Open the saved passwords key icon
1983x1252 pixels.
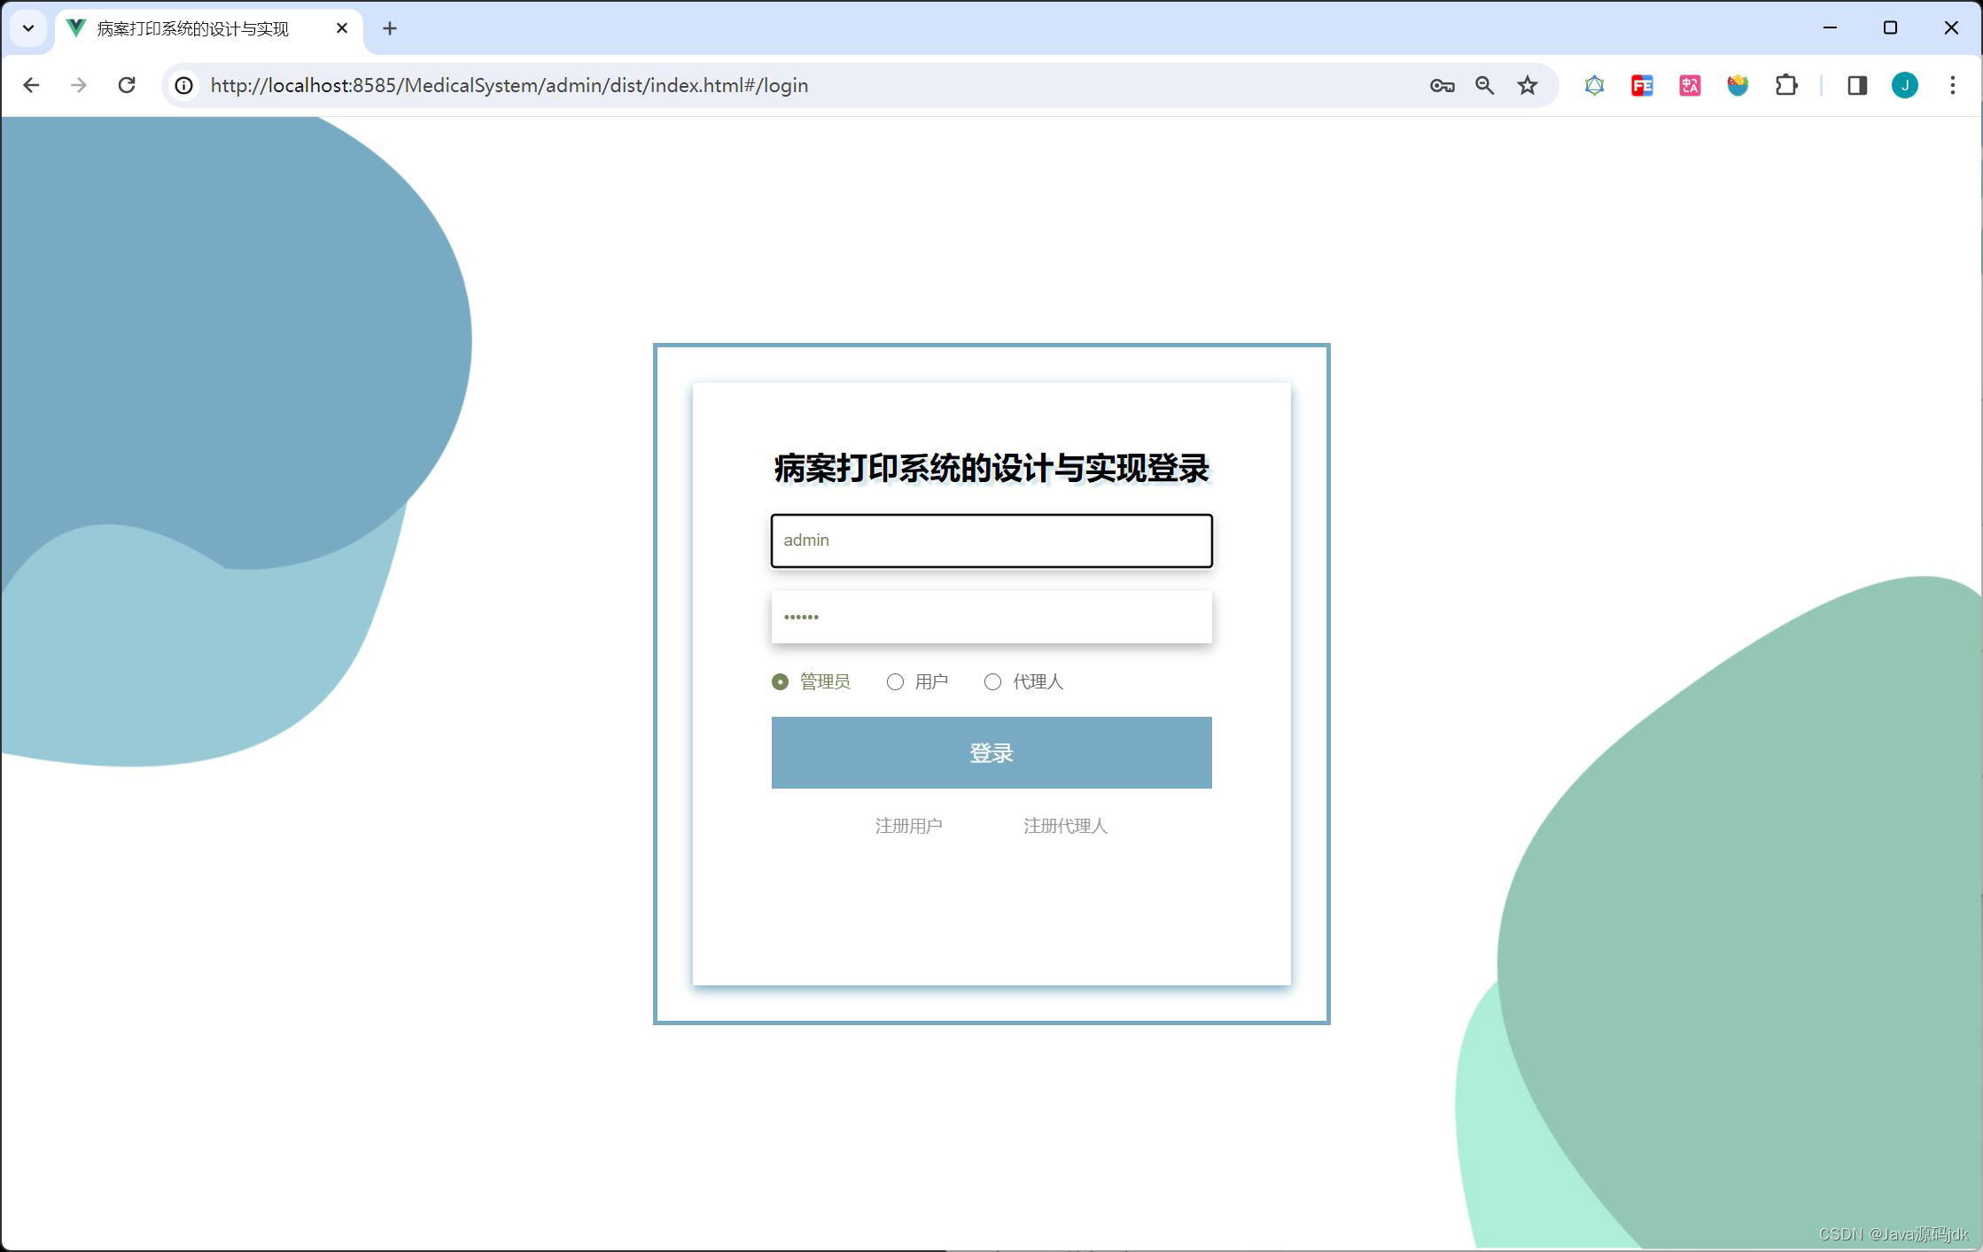[x=1442, y=85]
